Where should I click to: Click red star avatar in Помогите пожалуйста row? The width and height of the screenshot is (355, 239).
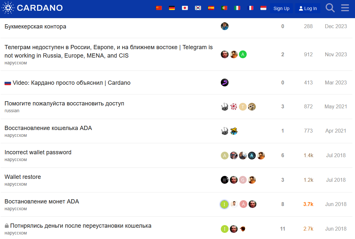[x=234, y=106]
